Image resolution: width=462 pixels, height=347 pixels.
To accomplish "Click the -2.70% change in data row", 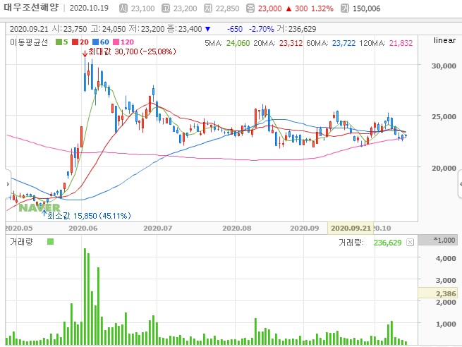I will coord(262,29).
